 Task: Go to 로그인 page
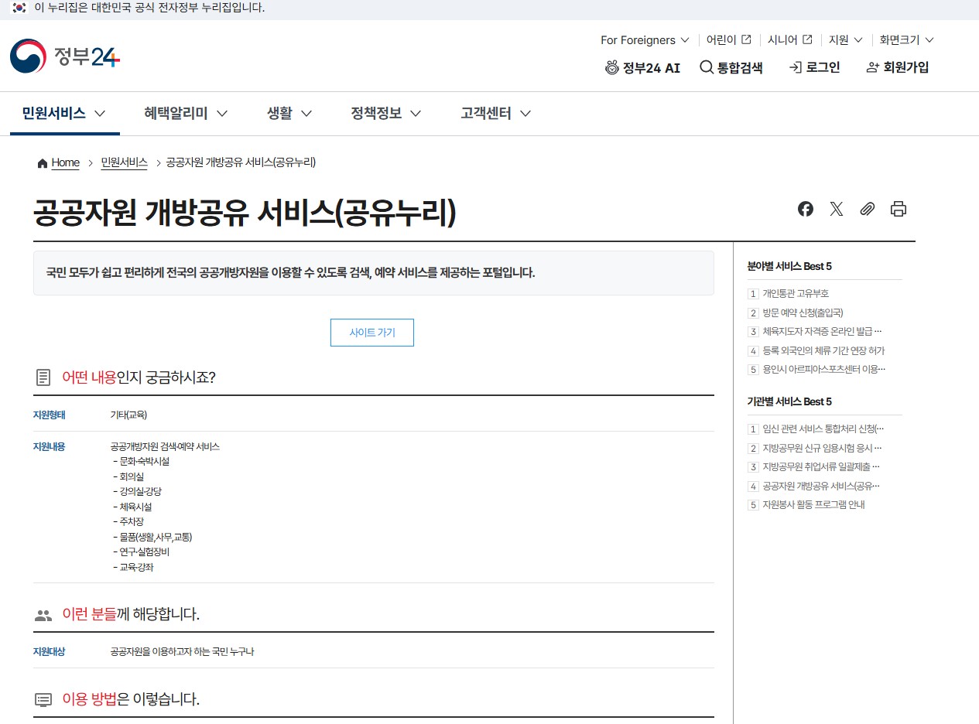[814, 68]
